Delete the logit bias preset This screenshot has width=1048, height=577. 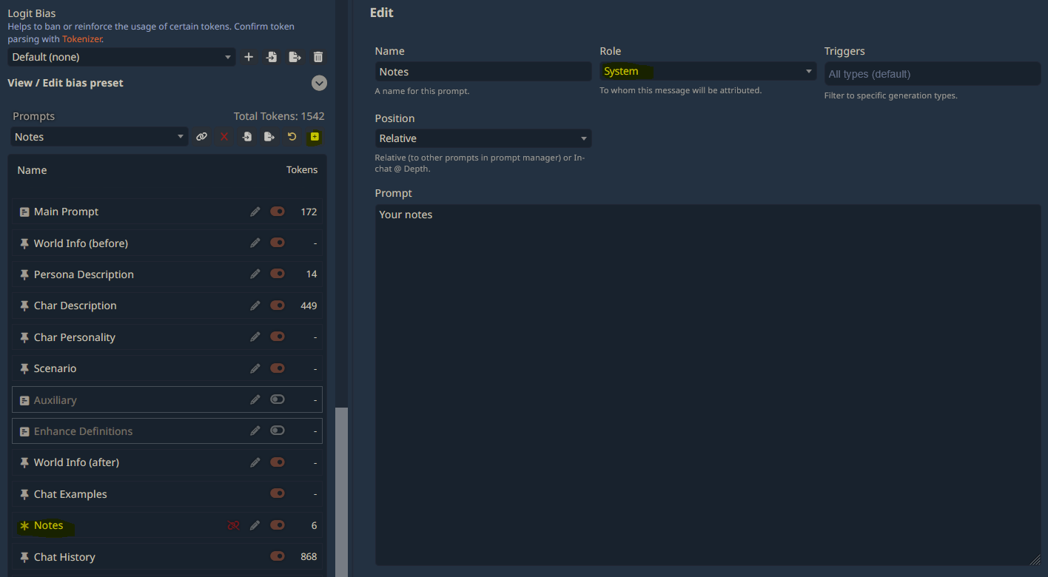tap(318, 57)
